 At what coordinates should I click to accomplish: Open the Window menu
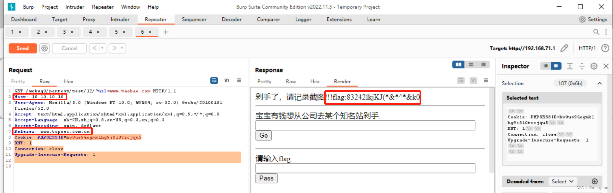(x=130, y=7)
